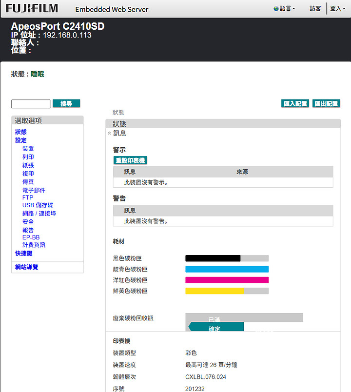The width and height of the screenshot is (351, 392).
Task: Click the Embedded Web Server title
Action: [112, 9]
